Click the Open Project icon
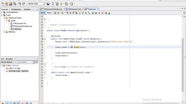The width and height of the screenshot is (186, 104). [x=11, y=4]
